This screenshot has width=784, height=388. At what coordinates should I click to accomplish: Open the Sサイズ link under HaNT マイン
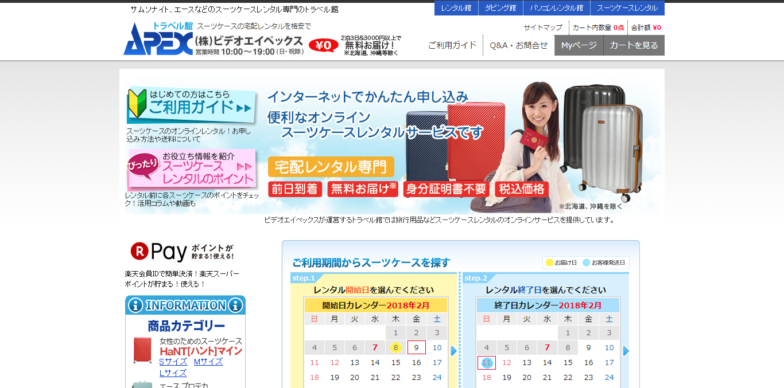point(173,362)
